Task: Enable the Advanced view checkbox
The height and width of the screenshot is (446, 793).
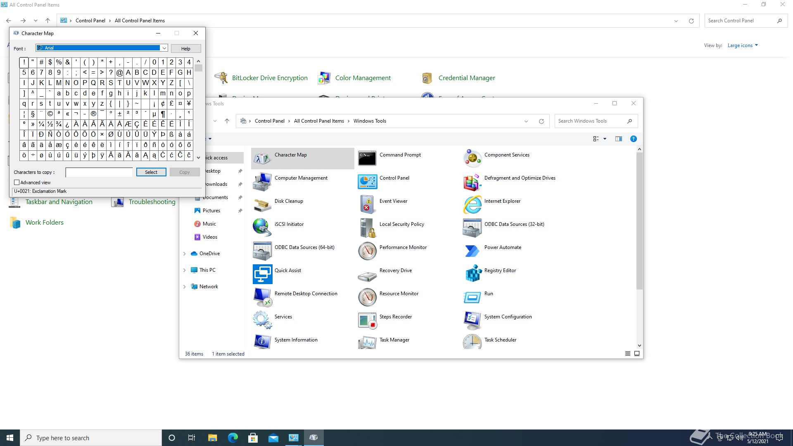Action: click(x=17, y=182)
